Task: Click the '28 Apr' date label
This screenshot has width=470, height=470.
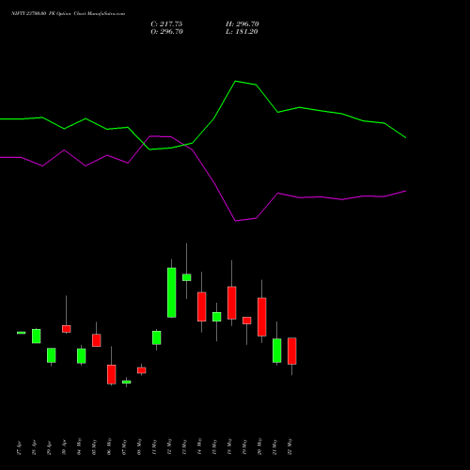Action: [x=34, y=447]
